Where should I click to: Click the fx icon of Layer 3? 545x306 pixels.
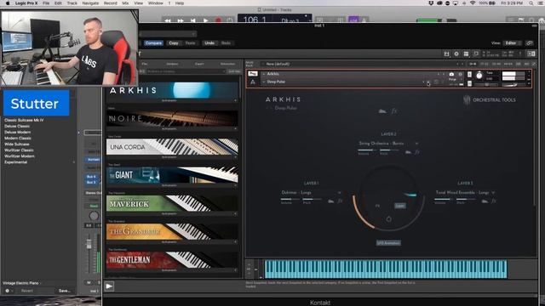(493, 201)
